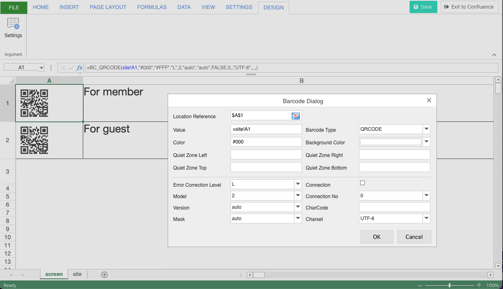
Task: Click horizontal scrollbar right arrow
Action: pos(491,275)
